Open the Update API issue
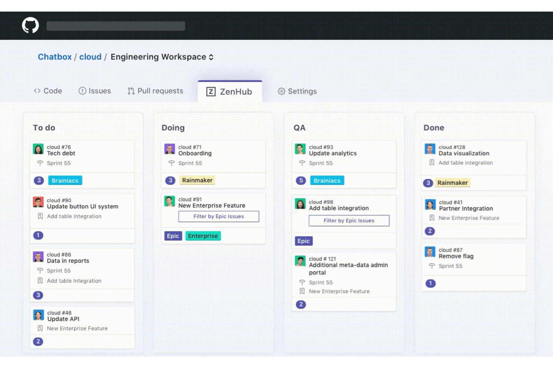 [x=63, y=319]
